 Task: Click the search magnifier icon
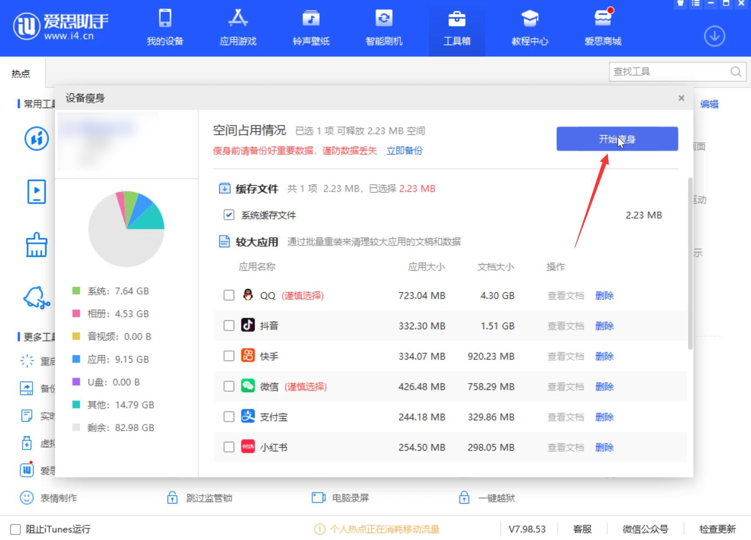(735, 72)
